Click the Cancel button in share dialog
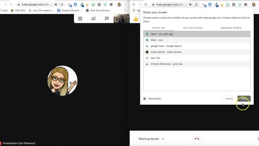 click(x=229, y=99)
